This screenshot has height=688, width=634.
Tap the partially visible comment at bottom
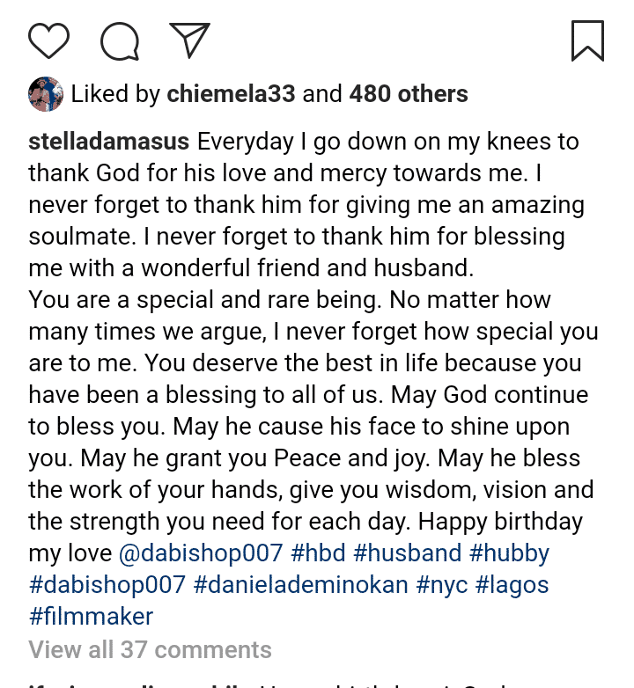coord(264,684)
